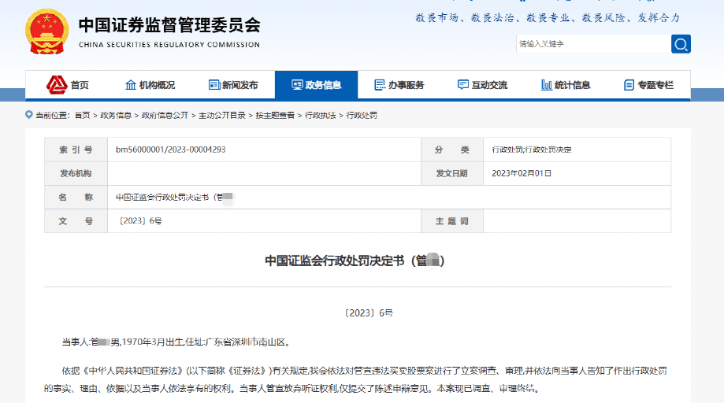
Task: Click the CSRC national emblem logo
Action: (x=48, y=32)
